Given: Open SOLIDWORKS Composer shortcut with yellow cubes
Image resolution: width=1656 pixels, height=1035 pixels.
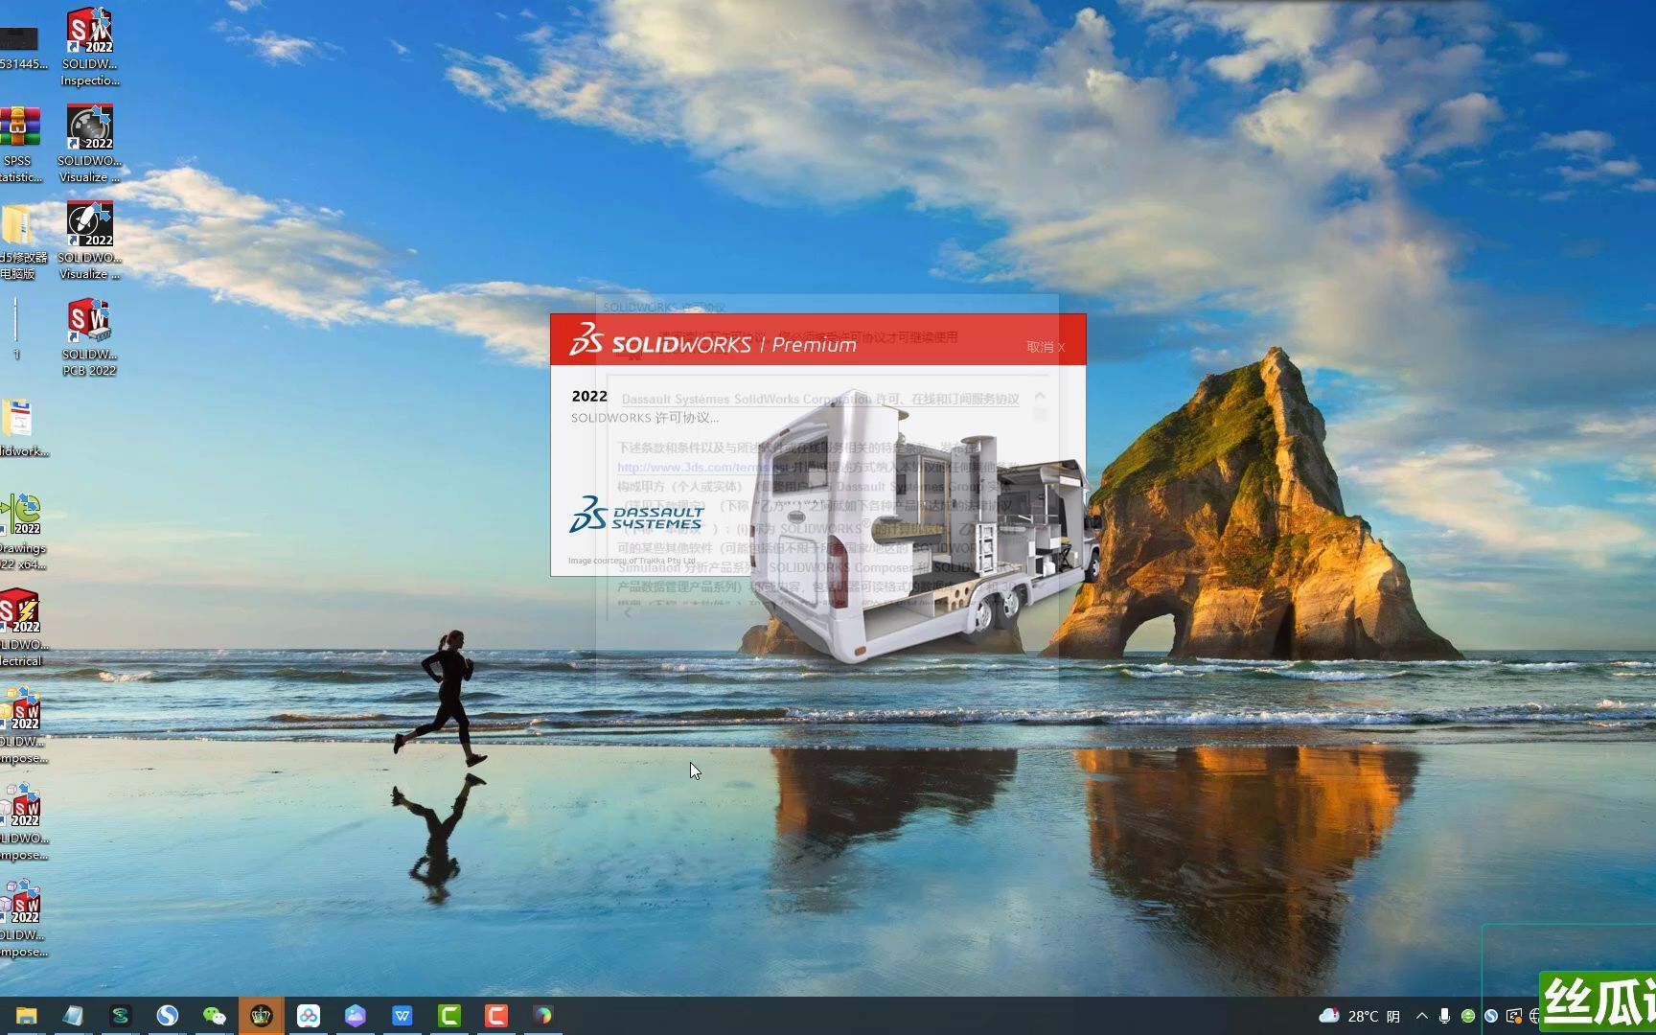Looking at the screenshot, I should click(23, 724).
